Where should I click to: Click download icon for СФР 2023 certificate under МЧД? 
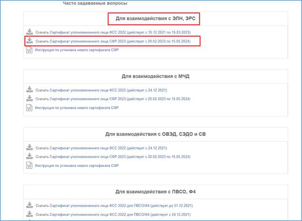29,98
